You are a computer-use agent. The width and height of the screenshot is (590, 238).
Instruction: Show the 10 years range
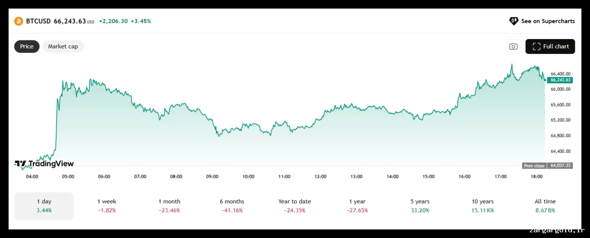pos(483,206)
